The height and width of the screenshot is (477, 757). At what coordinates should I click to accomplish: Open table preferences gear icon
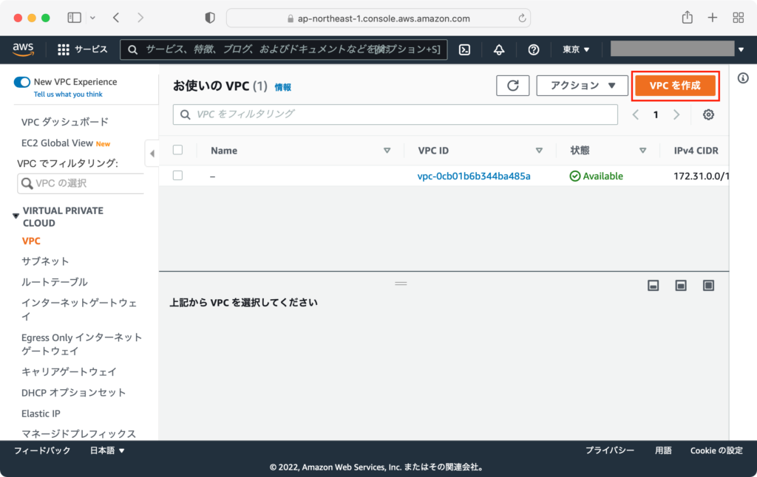708,114
